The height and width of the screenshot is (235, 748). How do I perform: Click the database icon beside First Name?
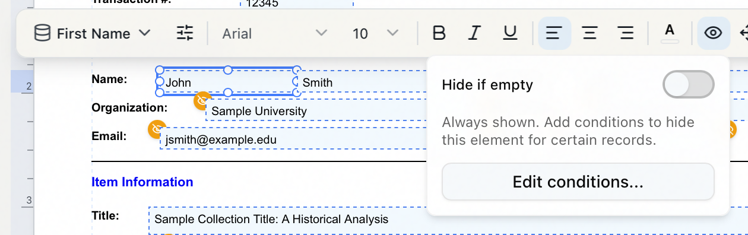coord(42,33)
